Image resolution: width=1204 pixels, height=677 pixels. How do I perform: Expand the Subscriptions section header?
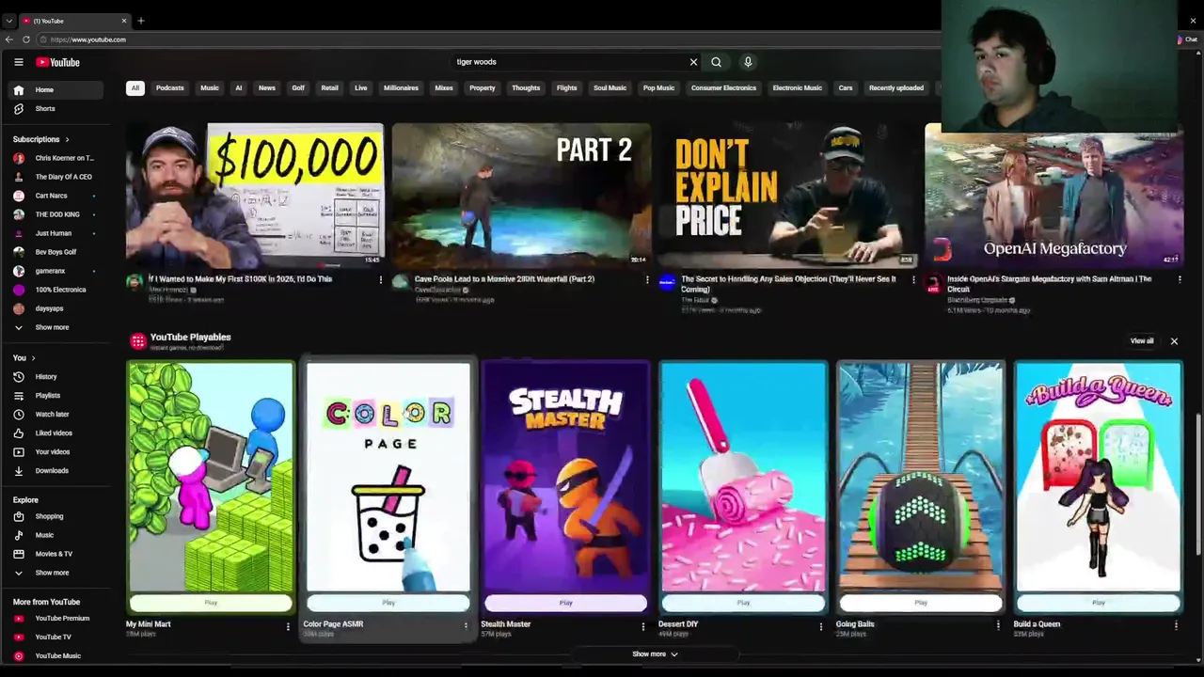click(x=40, y=139)
